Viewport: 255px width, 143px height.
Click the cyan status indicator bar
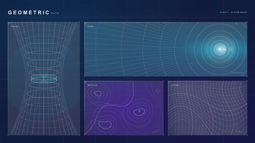point(221,12)
